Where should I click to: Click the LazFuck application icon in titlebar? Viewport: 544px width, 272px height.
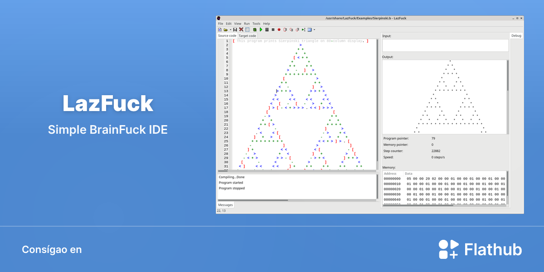[x=219, y=18]
